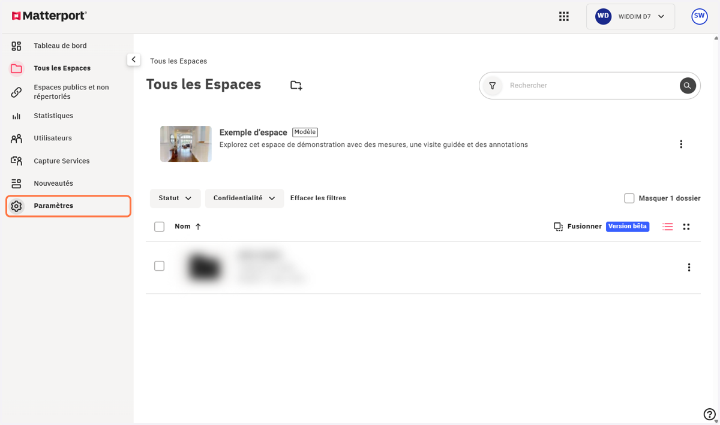Open Utilisateurs section

53,138
